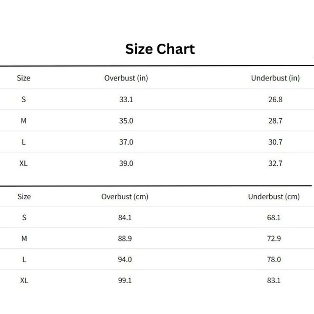Select size S in the inches table
The image size is (314, 314).
(24, 99)
